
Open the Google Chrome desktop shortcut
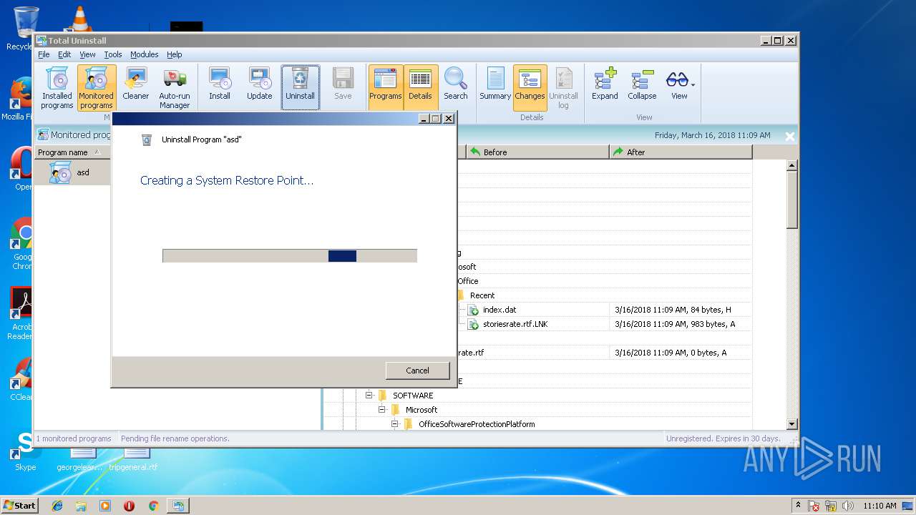(22, 243)
